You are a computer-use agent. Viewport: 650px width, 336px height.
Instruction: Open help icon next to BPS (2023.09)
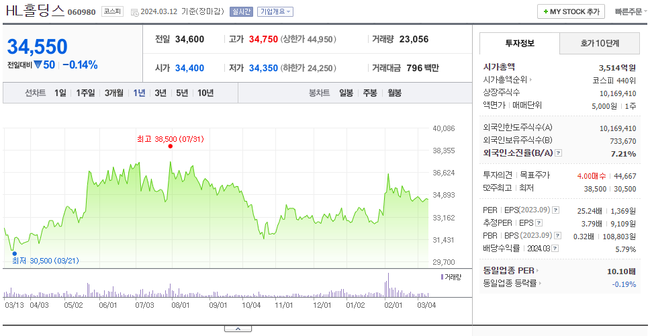[557, 236]
